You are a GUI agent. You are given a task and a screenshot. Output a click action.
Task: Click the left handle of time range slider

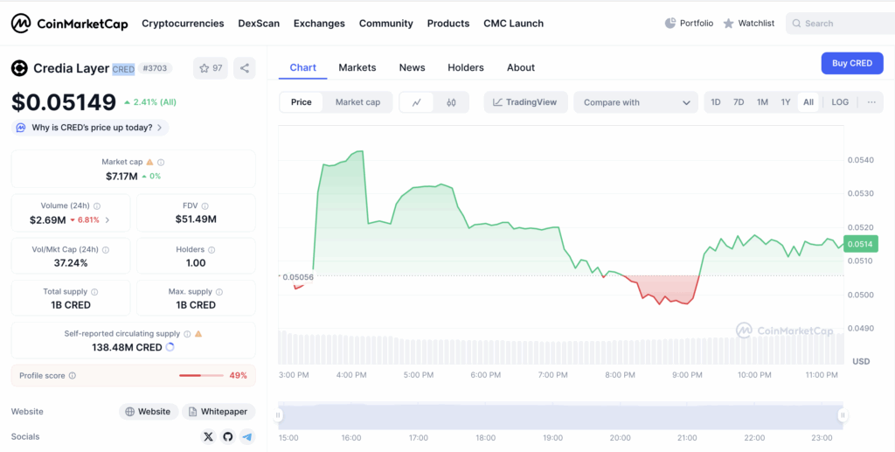point(280,416)
